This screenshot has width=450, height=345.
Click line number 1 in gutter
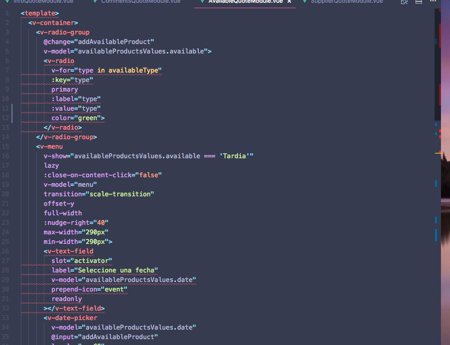(7, 13)
